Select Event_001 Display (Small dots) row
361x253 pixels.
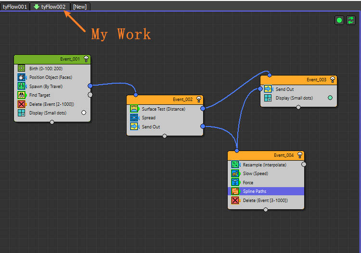coord(52,113)
